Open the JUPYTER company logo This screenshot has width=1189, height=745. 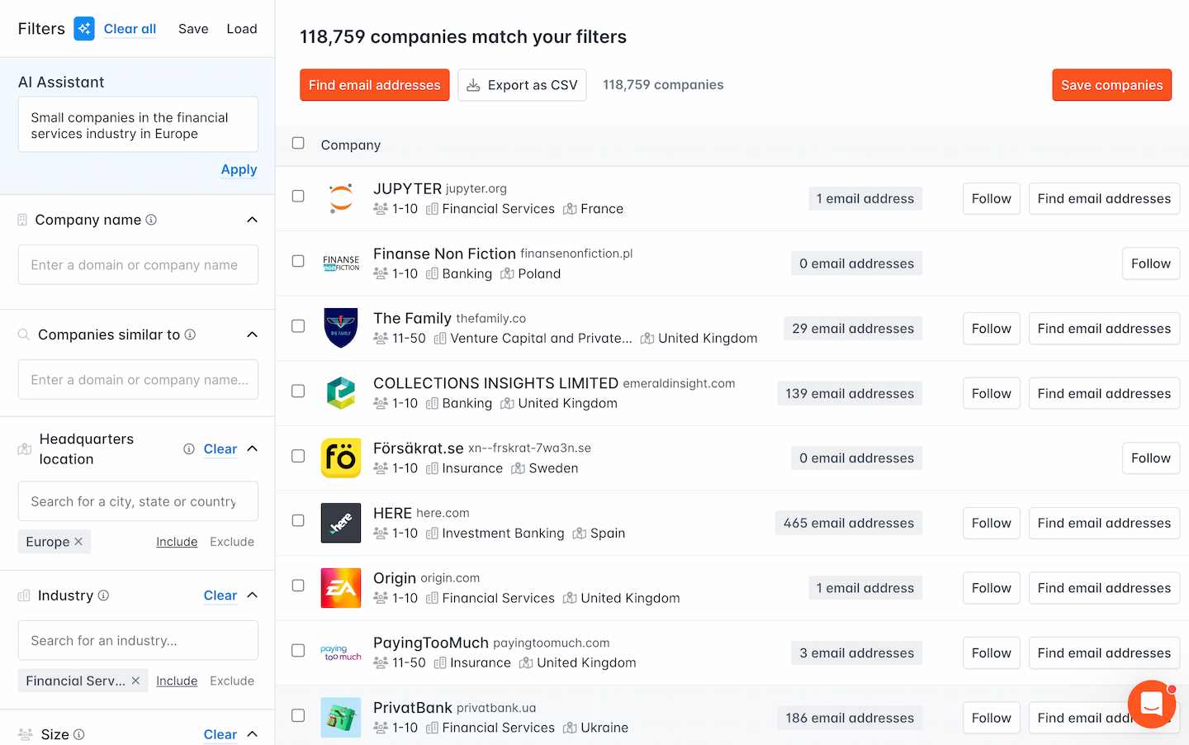pos(341,198)
